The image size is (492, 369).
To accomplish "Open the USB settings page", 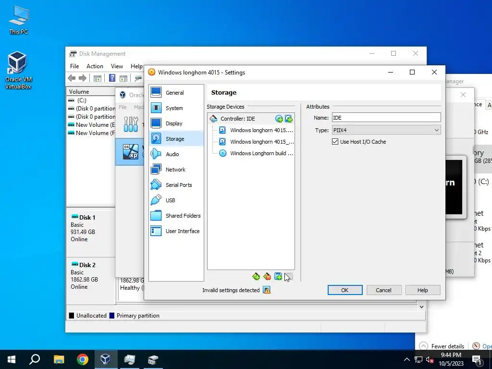I will 176,200.
